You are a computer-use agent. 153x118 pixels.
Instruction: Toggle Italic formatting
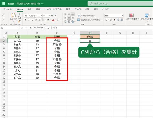(x=29, y=20)
